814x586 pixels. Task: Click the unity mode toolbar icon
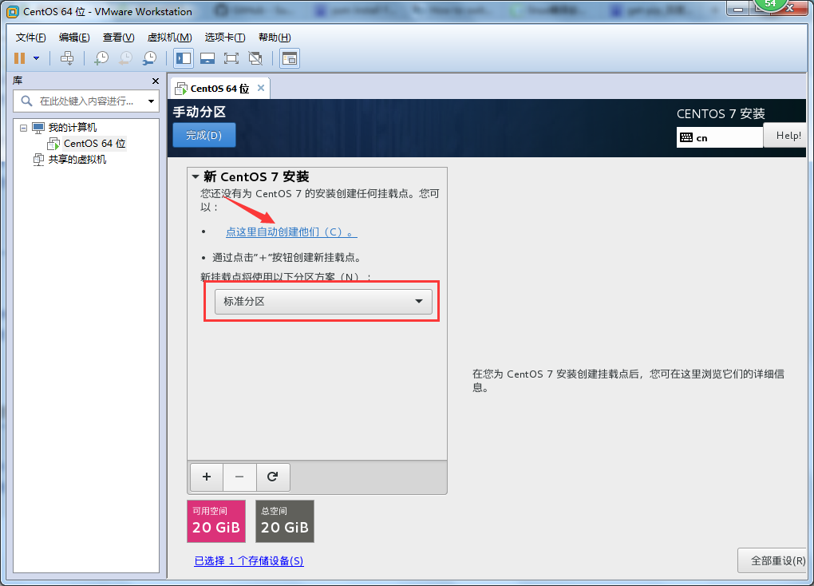[x=255, y=58]
